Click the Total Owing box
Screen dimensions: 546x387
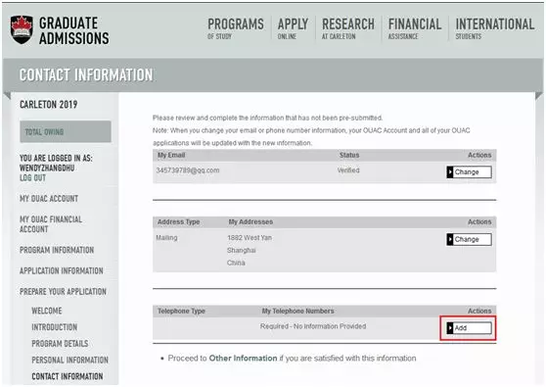point(66,132)
